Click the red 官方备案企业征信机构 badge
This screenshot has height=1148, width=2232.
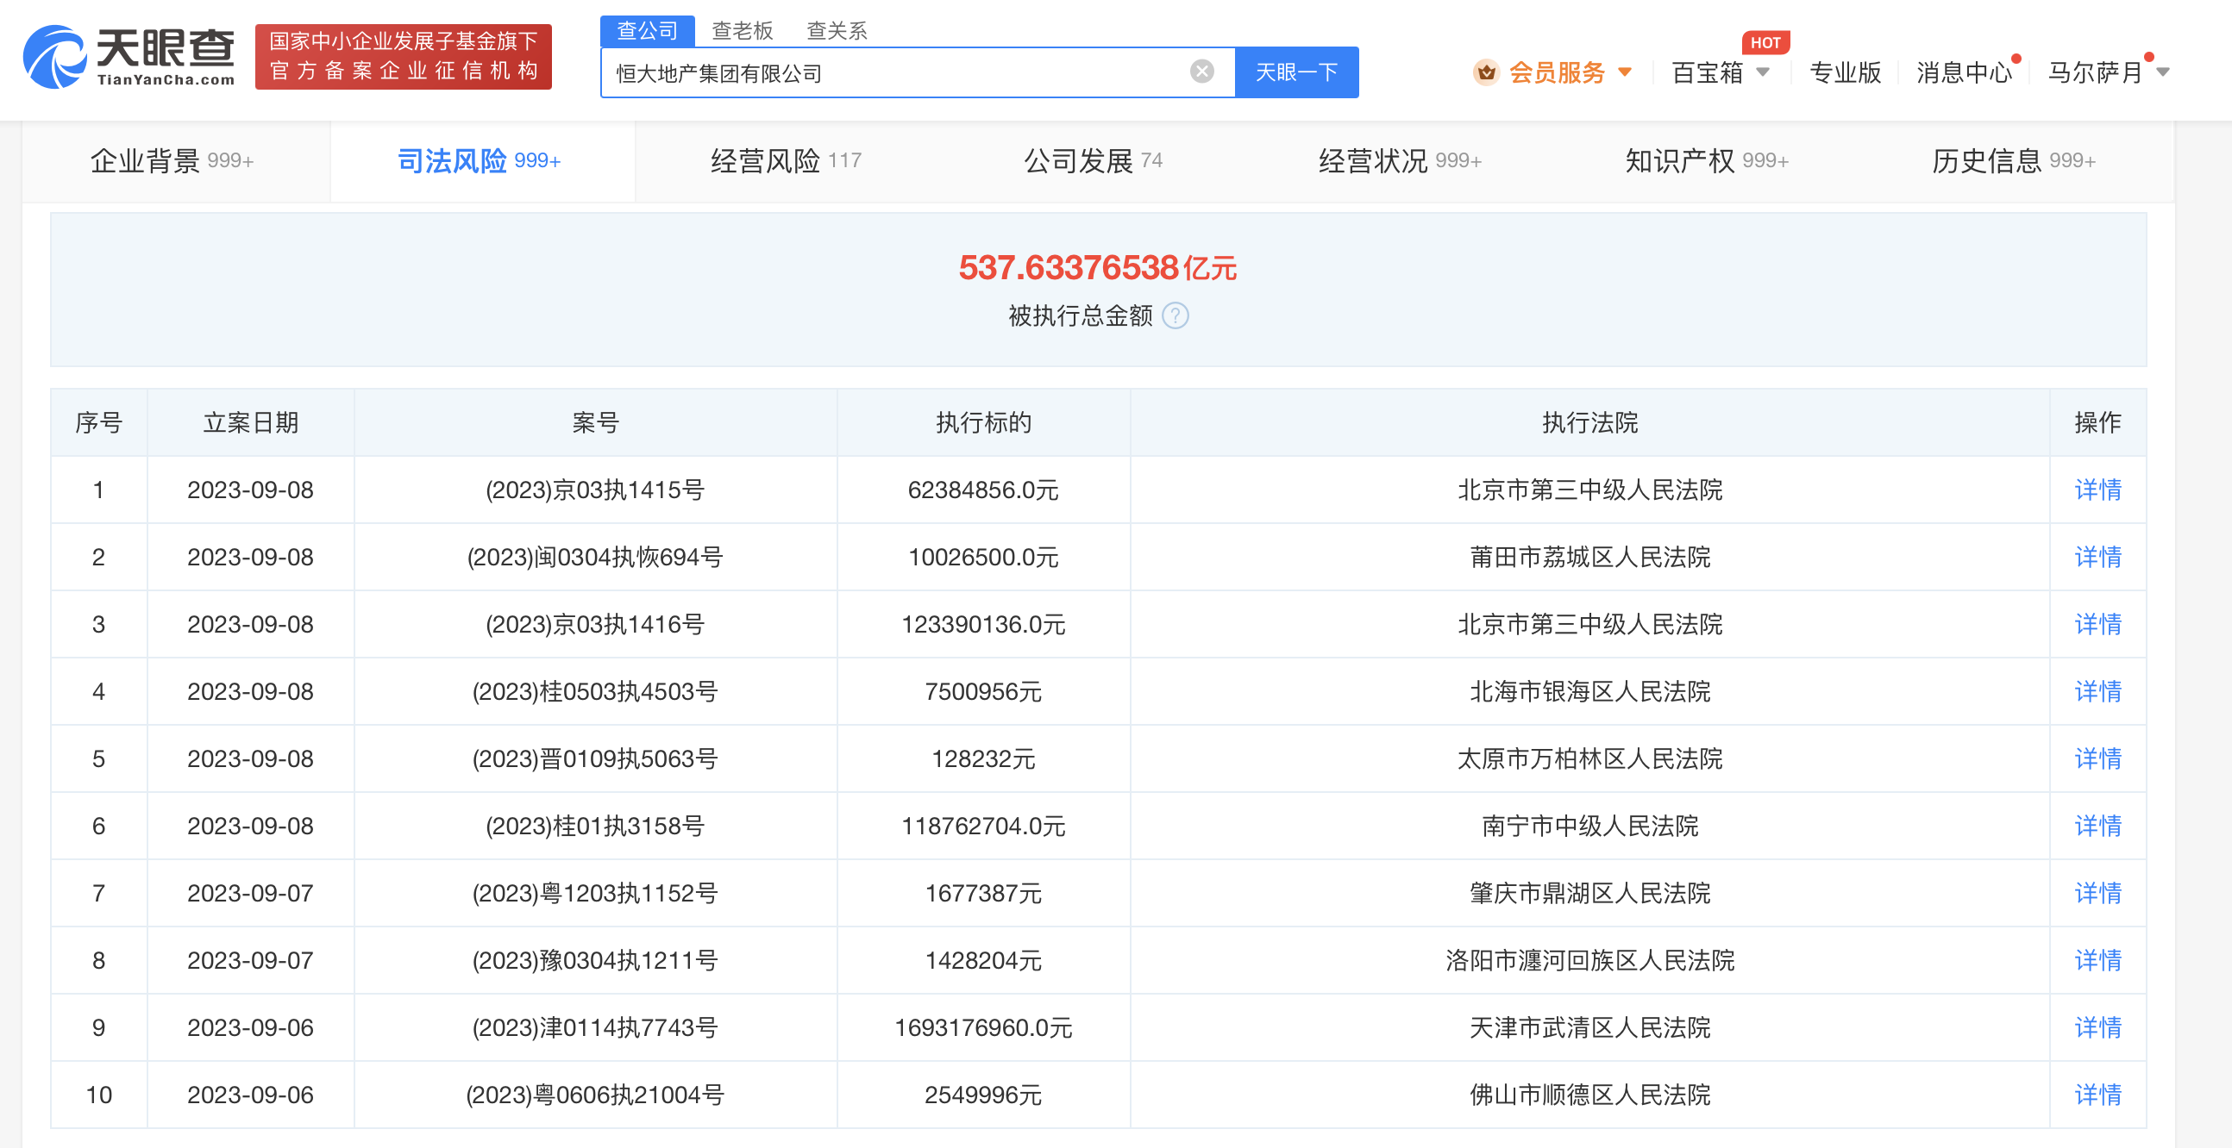click(x=403, y=56)
